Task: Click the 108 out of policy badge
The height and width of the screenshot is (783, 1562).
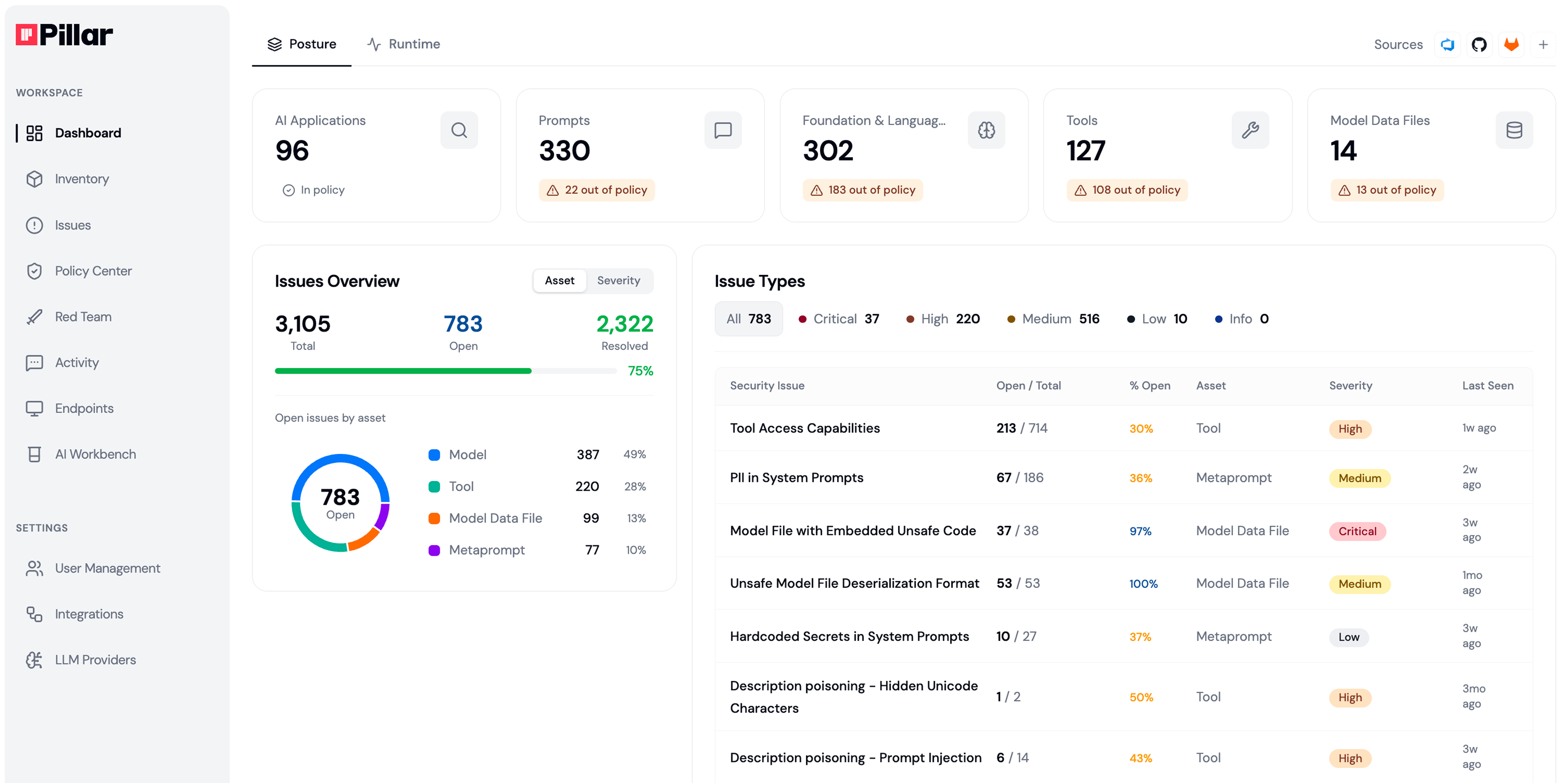Action: point(1127,190)
